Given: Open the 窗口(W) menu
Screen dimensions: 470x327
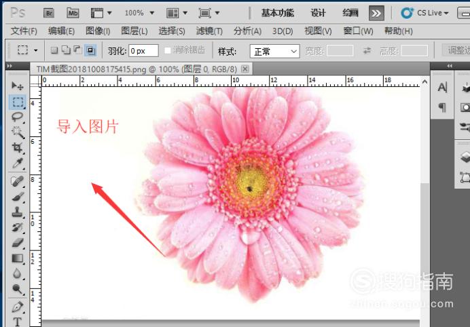Looking at the screenshot, I should click(358, 31).
